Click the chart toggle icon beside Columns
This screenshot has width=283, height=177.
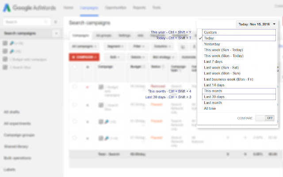183,47
